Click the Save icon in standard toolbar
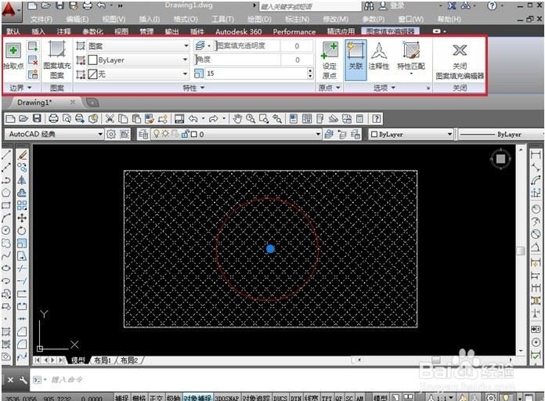Image resolution: width=545 pixels, height=401 pixels. click(37, 118)
